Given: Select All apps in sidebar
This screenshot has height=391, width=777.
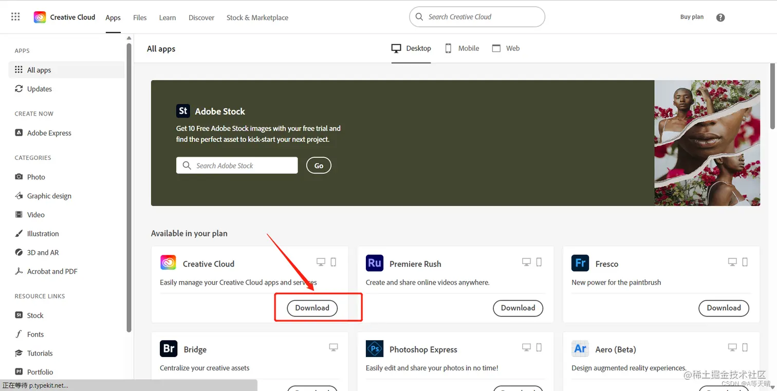Looking at the screenshot, I should [66, 70].
